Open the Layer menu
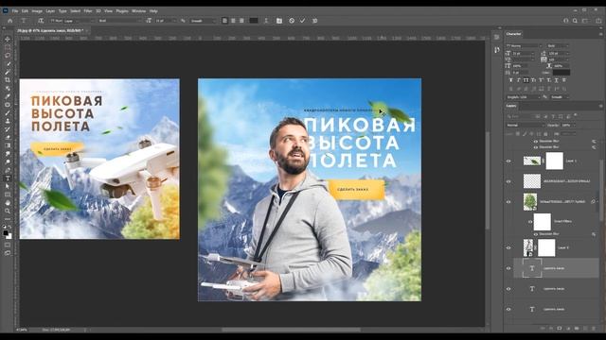606x340 pixels. point(50,11)
